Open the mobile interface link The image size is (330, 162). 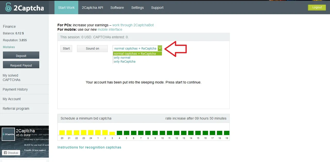[x=110, y=29]
